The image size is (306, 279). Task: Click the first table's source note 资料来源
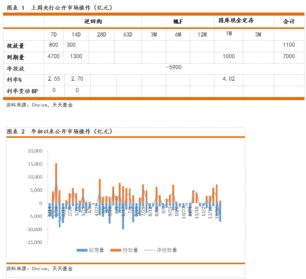pos(40,105)
